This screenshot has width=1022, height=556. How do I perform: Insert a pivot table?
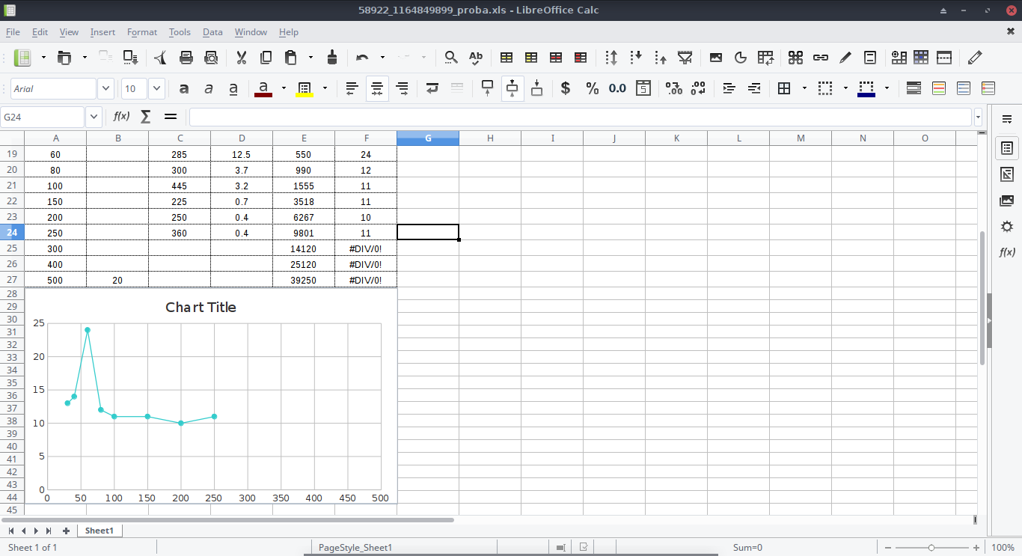765,58
